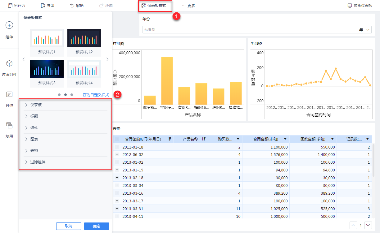Click the 其他 icon in left sidebar

click(x=9, y=94)
